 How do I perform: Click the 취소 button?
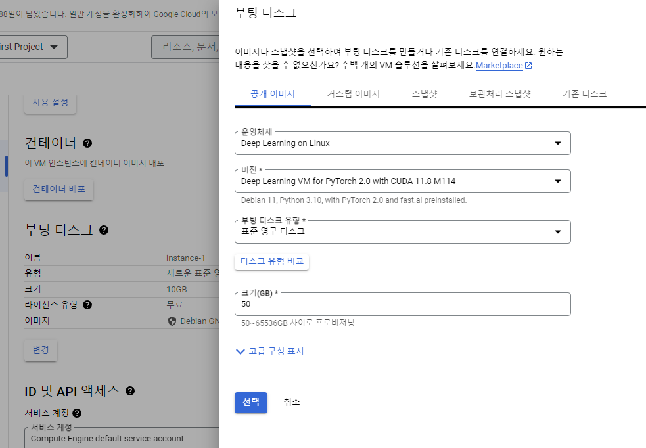pyautogui.click(x=292, y=402)
